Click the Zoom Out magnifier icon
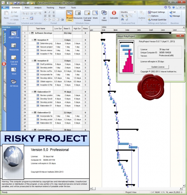The width and height of the screenshot is (187, 195). [126, 16]
